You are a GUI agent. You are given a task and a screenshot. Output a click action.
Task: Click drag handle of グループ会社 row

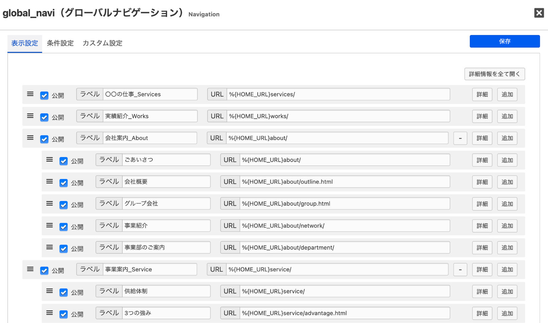[x=50, y=203]
